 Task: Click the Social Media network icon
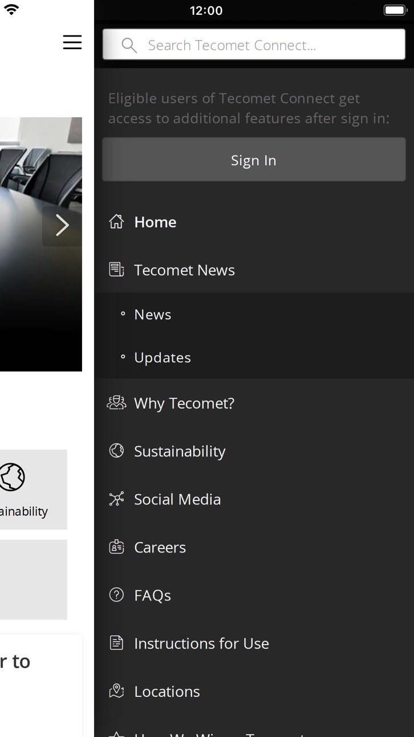click(116, 499)
